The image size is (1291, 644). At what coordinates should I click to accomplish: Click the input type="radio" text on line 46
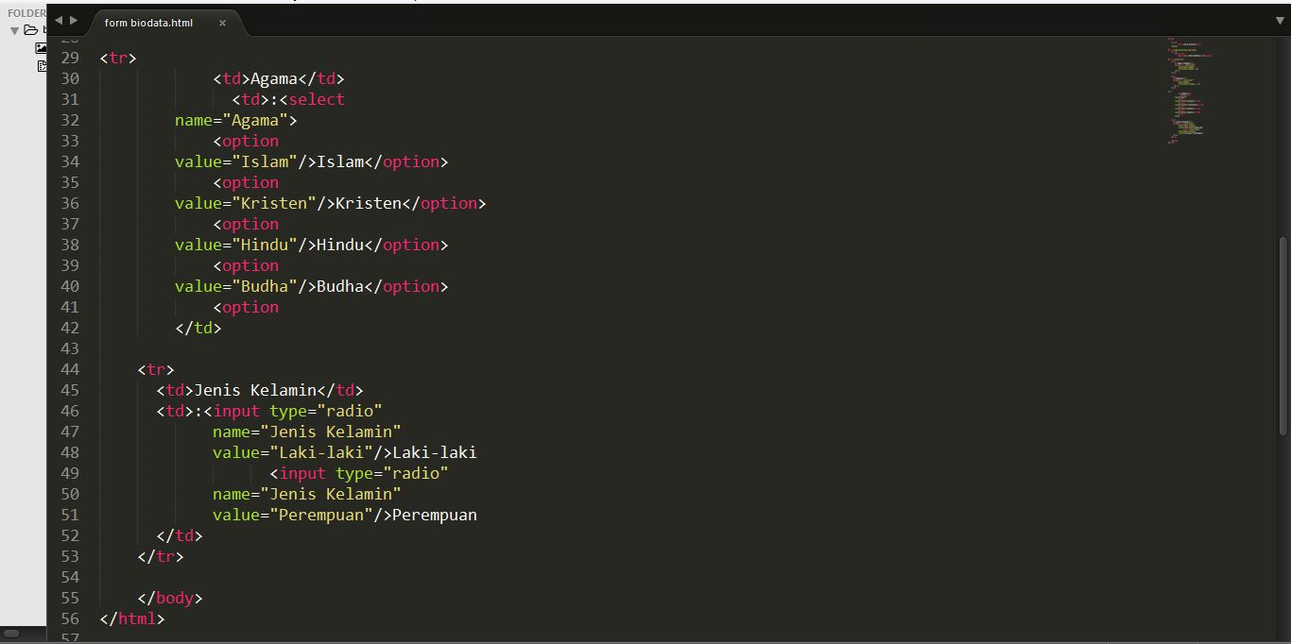coord(296,411)
